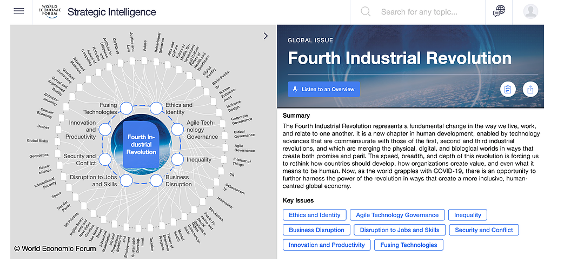Image resolution: width=564 pixels, height=263 pixels.
Task: Click the Behavioural Sciences outer topic
Action: [x=158, y=43]
